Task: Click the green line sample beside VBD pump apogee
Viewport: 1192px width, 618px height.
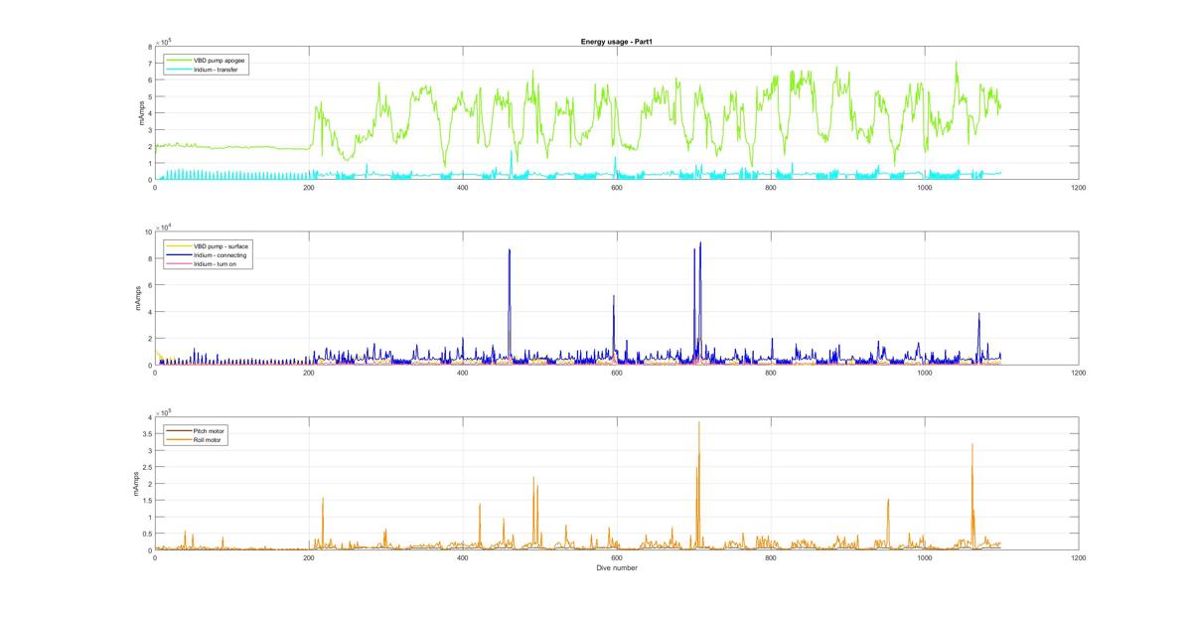Action: (177, 61)
